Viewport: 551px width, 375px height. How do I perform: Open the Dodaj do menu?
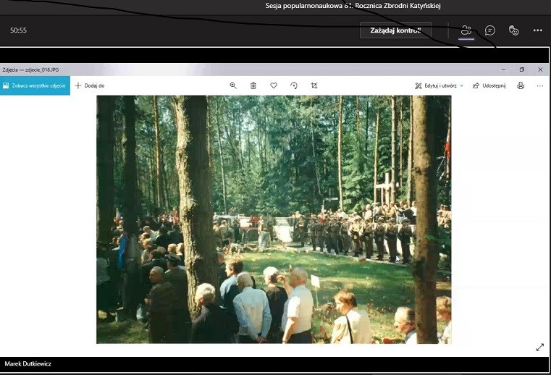pos(90,85)
